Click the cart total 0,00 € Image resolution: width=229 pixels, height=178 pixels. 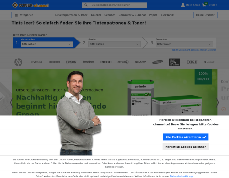pos(213,5)
